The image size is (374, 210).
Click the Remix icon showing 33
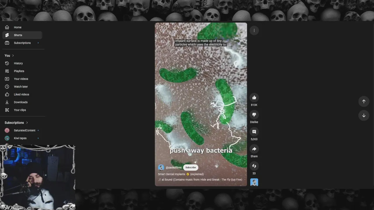pos(254,166)
